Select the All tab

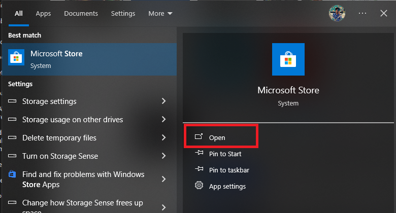click(19, 14)
